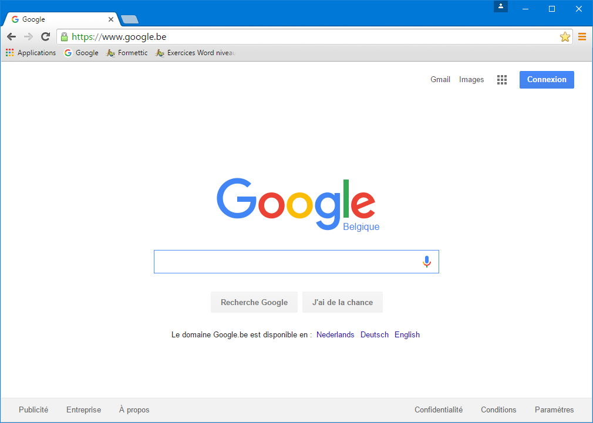Viewport: 593px width, 423px height.
Task: Click the blue Connexion button
Action: [x=547, y=80]
